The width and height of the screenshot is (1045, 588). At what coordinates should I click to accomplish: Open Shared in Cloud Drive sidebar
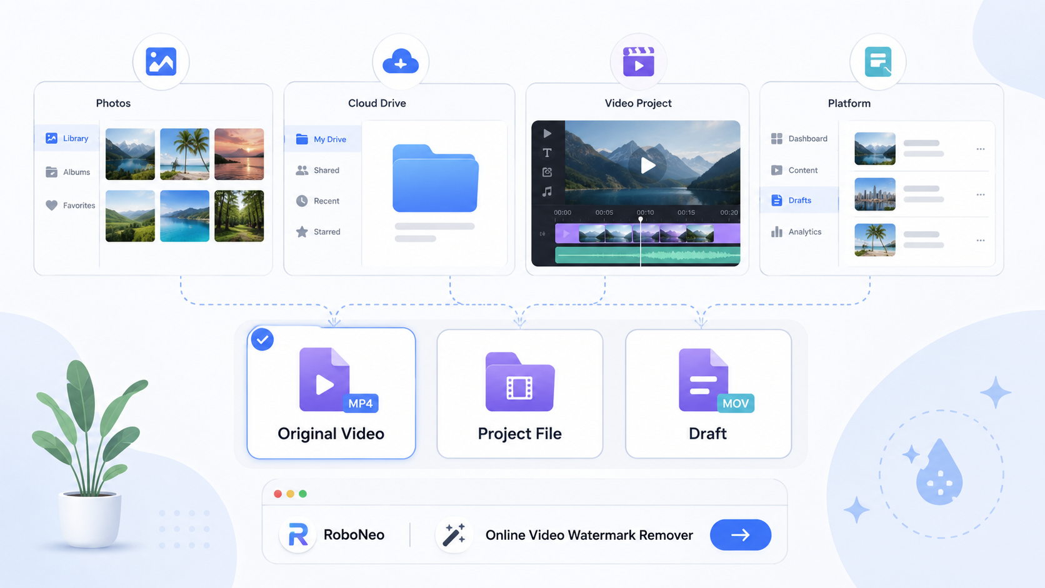coord(317,170)
